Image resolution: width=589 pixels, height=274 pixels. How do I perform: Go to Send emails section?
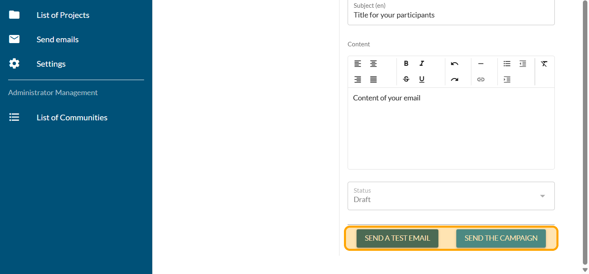tap(57, 39)
